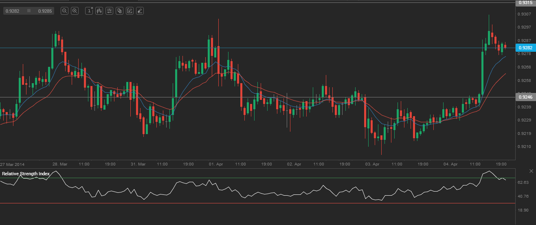Screen dimensions: 536x225
Task: Click the 01. Apr date on time axis
Action: tap(215, 164)
